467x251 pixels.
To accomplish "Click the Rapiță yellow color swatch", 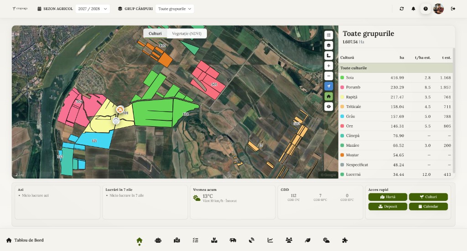I will [x=342, y=97].
